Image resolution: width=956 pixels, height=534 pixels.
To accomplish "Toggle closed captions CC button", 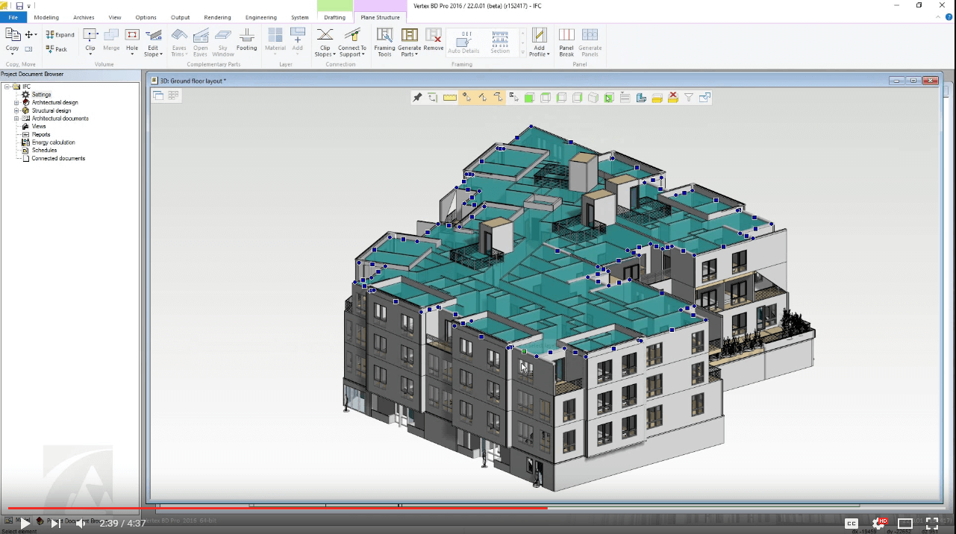I will (x=852, y=524).
